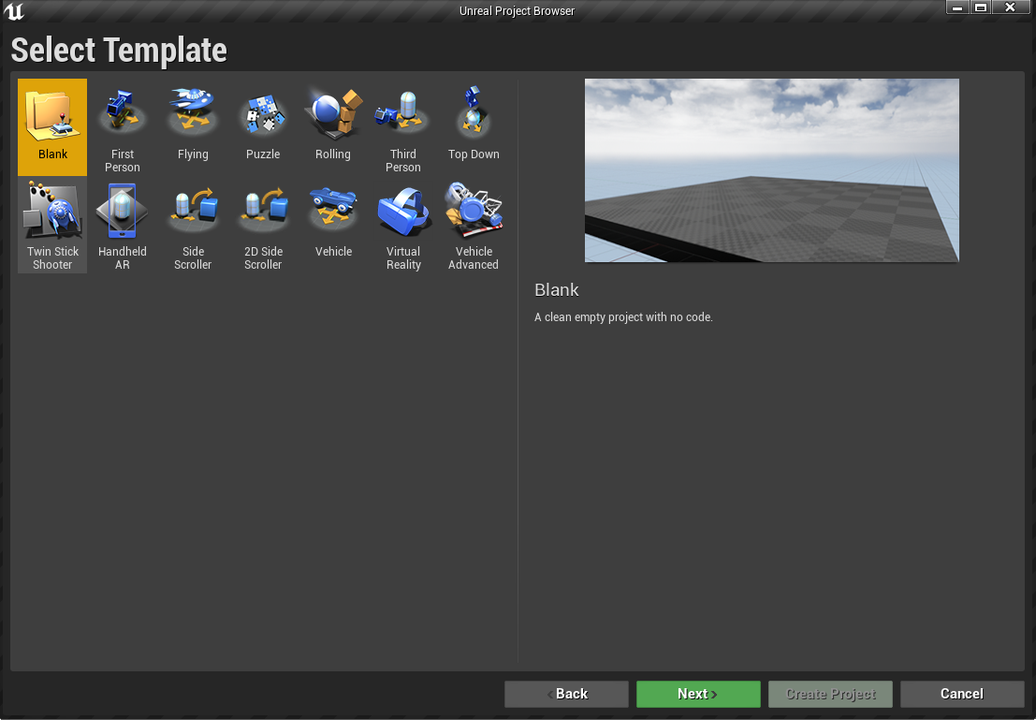The width and height of the screenshot is (1036, 720).
Task: Choose the Rolling template
Action: 333,127
